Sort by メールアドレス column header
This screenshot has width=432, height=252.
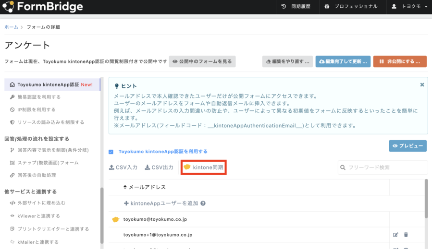[145, 187]
